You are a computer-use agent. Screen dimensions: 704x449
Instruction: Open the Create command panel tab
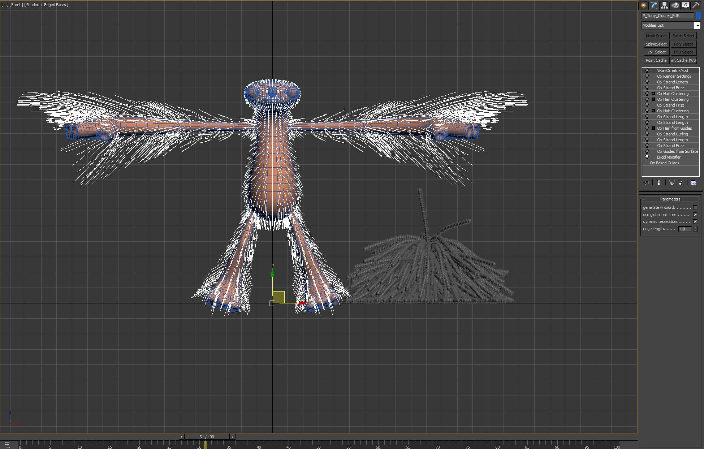point(643,5)
